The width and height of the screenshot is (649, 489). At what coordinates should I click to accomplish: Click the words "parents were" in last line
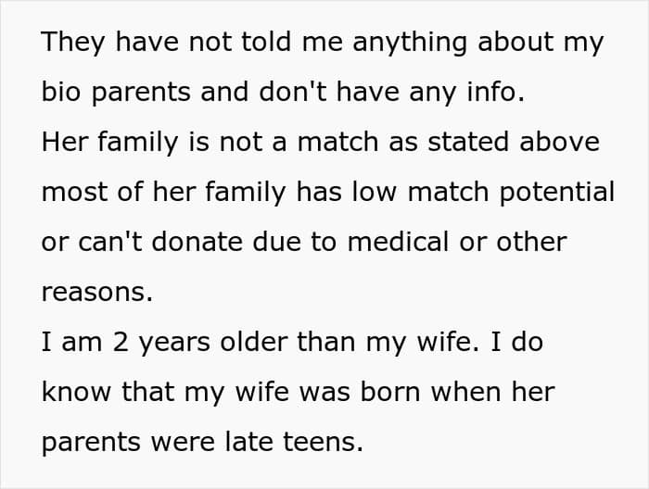coord(128,443)
